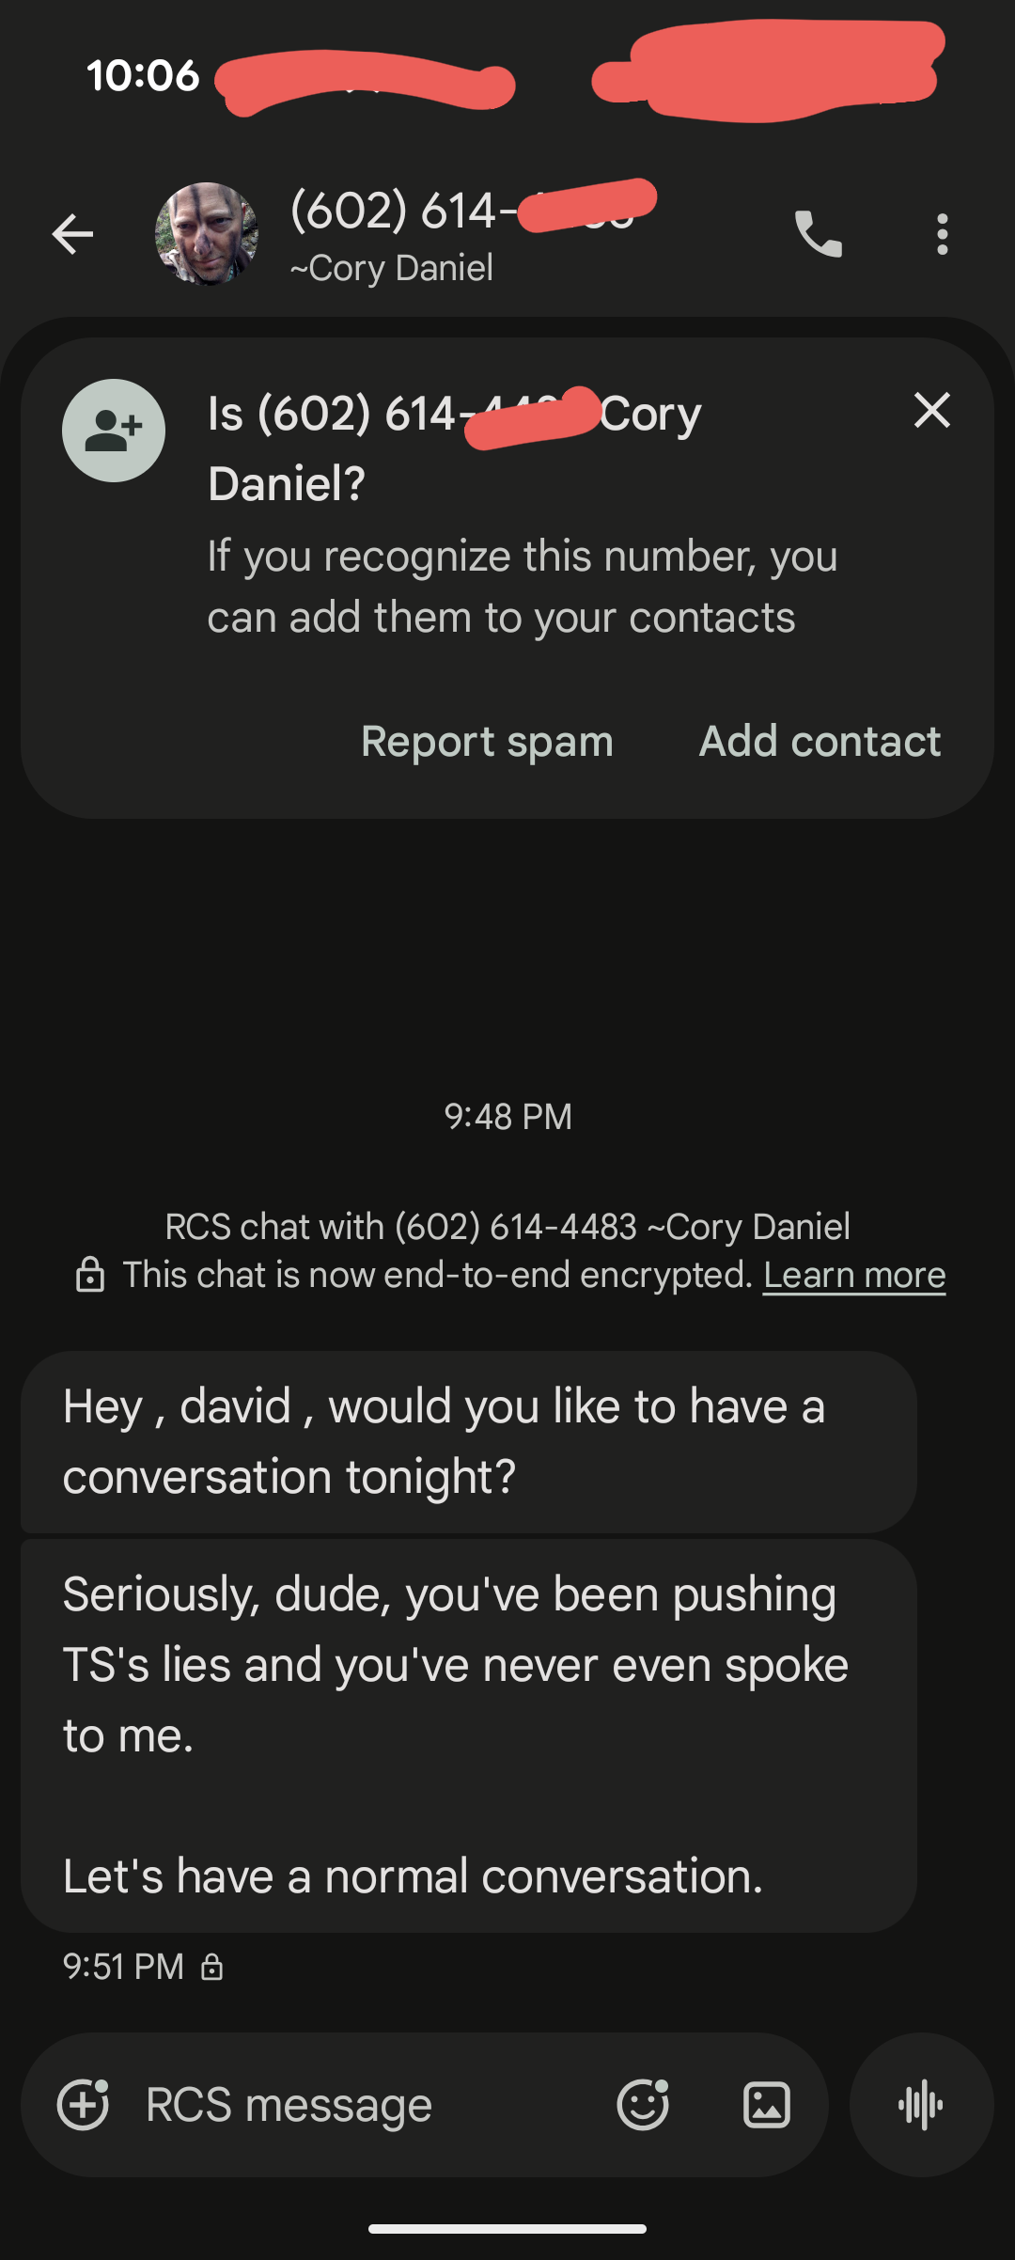Open the Learn more encryption link
This screenshot has width=1015, height=2260.
(x=853, y=1275)
